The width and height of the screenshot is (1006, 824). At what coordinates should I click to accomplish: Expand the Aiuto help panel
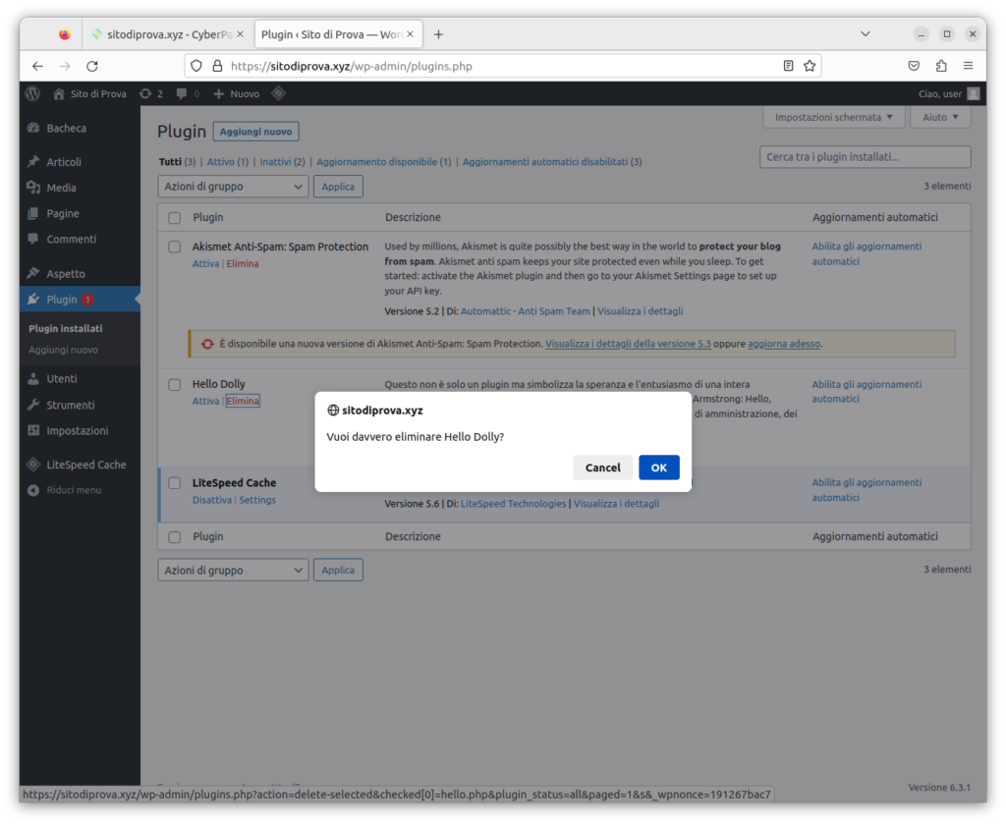point(940,117)
